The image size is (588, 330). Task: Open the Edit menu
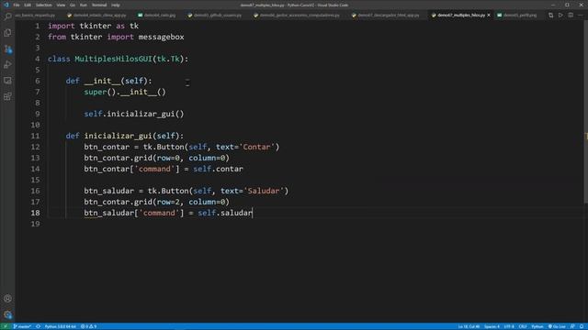tap(28, 5)
